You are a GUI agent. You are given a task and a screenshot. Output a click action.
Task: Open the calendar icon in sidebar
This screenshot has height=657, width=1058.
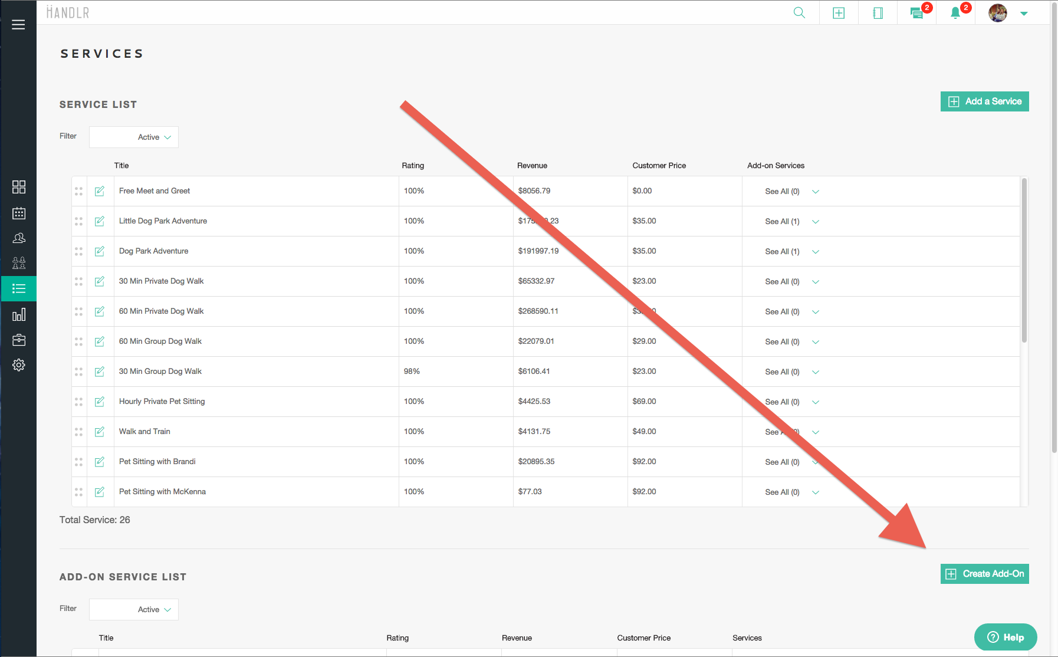click(19, 213)
